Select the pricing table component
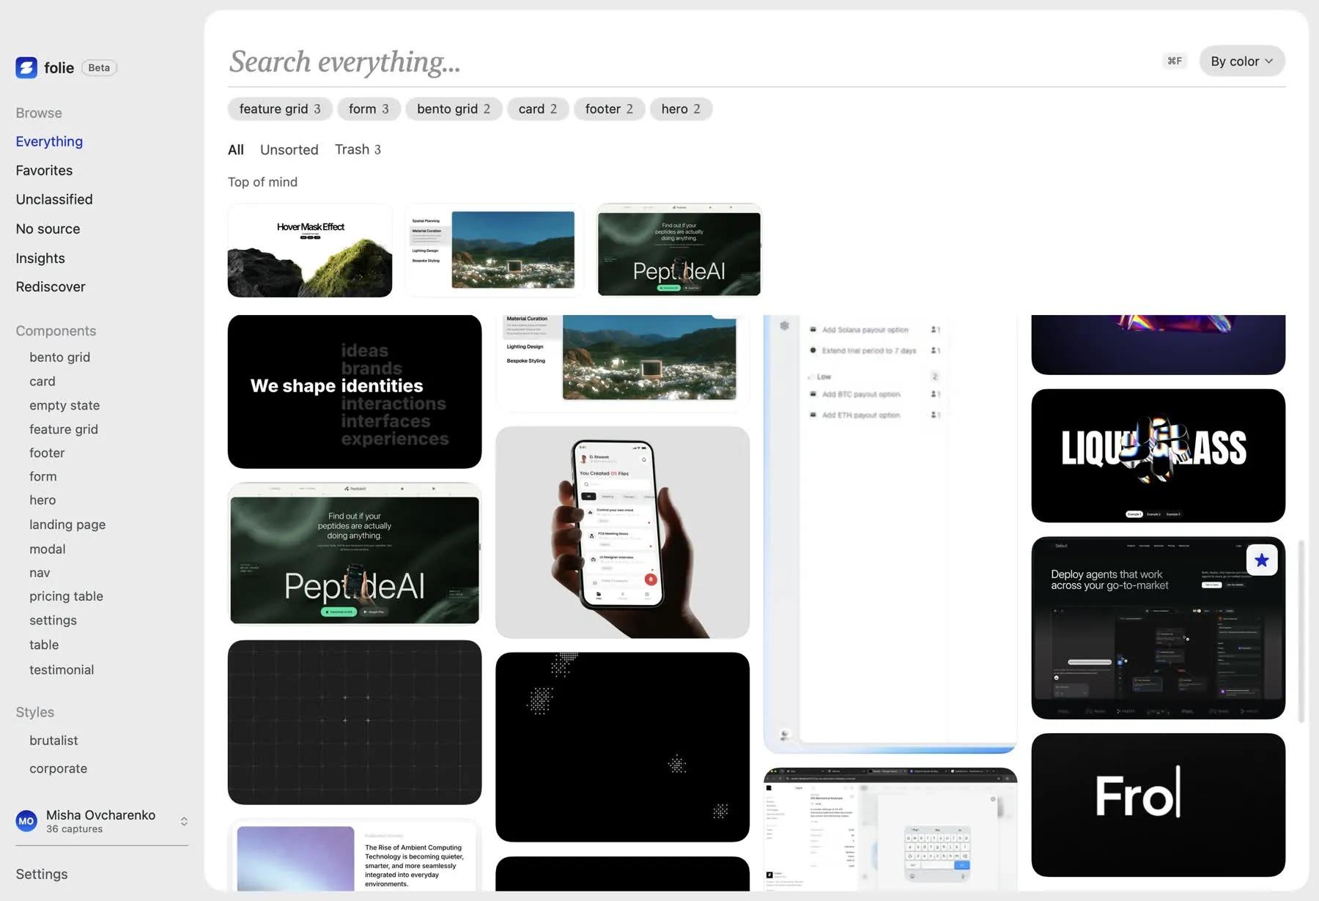Image resolution: width=1319 pixels, height=901 pixels. pos(66,596)
